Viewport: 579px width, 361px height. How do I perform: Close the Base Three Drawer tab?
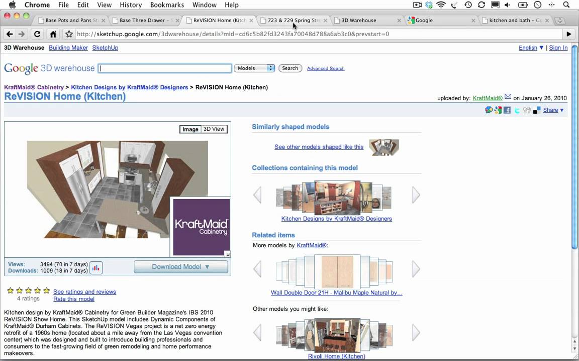point(177,21)
